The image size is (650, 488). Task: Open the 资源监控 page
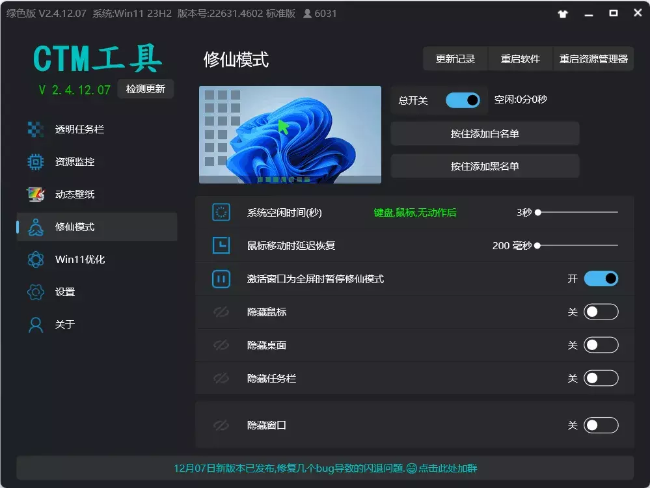pyautogui.click(x=97, y=162)
